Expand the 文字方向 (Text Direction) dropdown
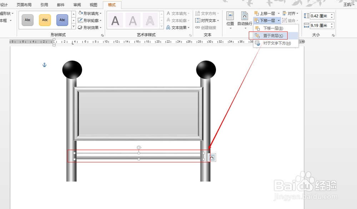Screen dimensions: 357x209 click(206, 13)
